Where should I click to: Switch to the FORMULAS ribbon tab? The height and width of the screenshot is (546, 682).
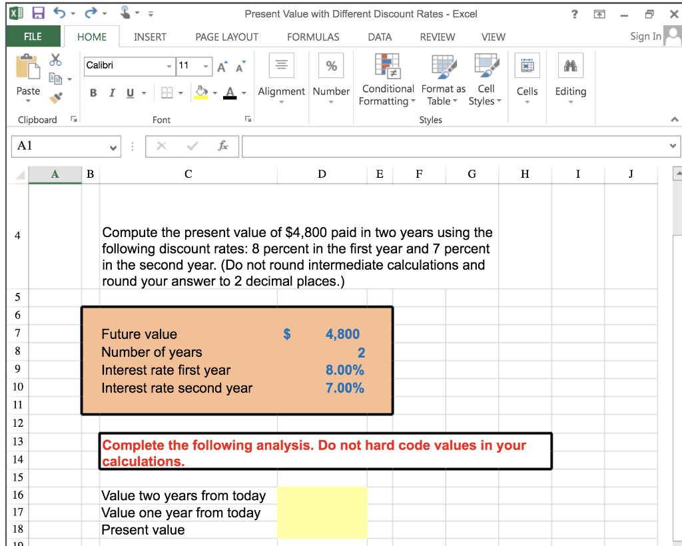coord(313,37)
